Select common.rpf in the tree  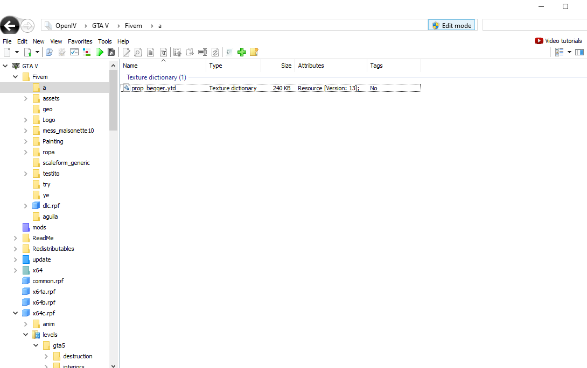click(x=48, y=281)
